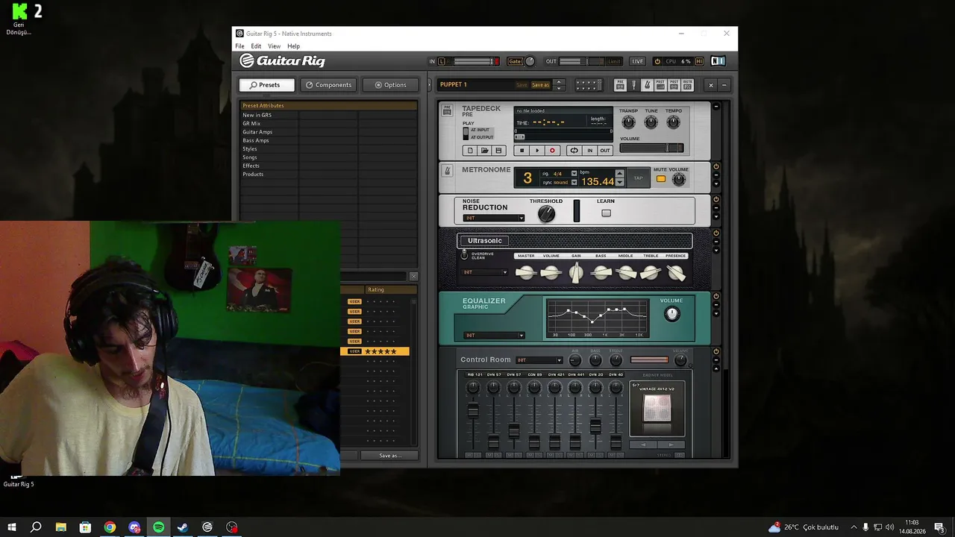Click the Tapedeck IN marker button
The image size is (955, 537).
coord(589,151)
